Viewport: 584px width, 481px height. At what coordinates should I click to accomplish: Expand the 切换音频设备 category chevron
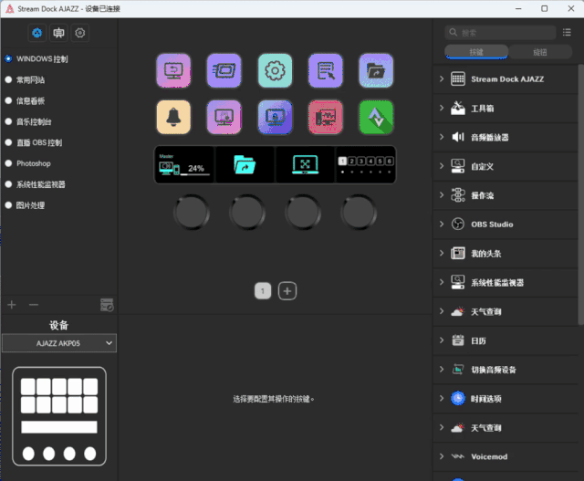coord(442,370)
